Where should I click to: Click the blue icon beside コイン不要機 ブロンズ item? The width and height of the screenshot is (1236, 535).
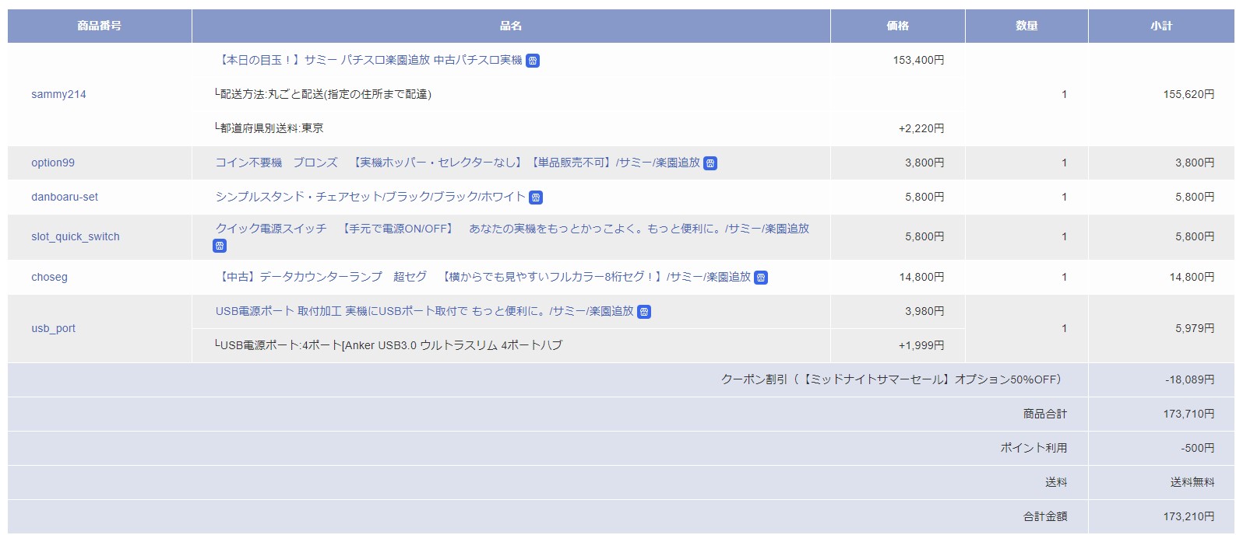710,163
